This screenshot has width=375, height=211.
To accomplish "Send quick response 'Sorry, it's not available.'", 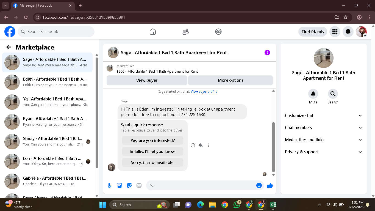I will [152, 162].
